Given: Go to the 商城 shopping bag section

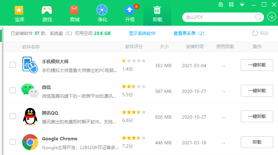Looking at the screenshot, I should (x=74, y=13).
